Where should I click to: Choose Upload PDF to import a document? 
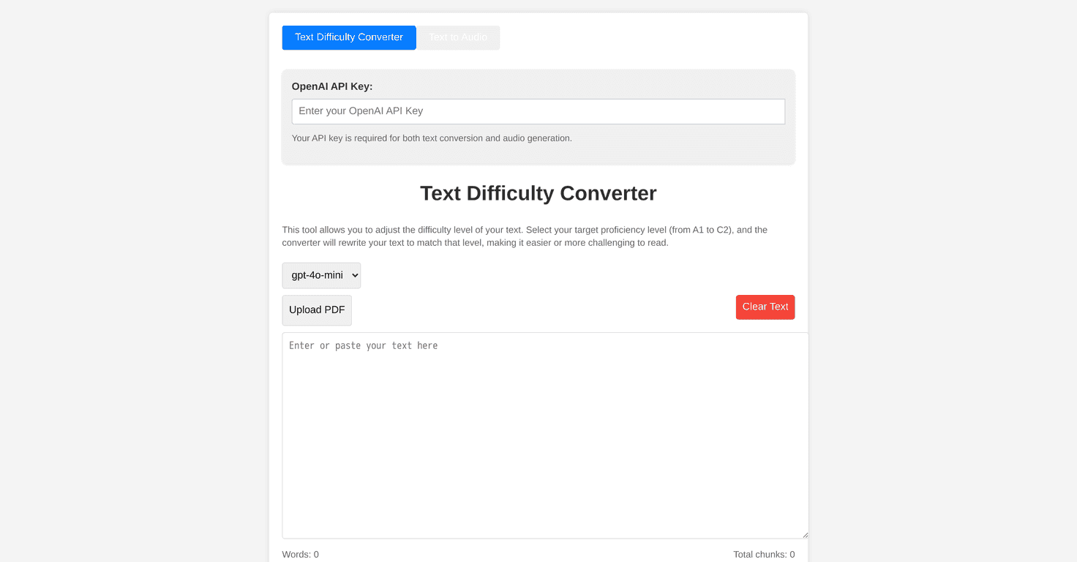coord(317,310)
